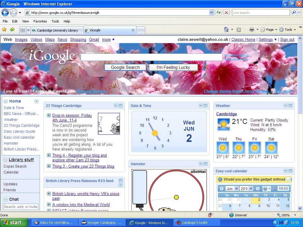Open the Sign out link
Image resolution: width=303 pixels, height=227 pixels.
point(287,39)
